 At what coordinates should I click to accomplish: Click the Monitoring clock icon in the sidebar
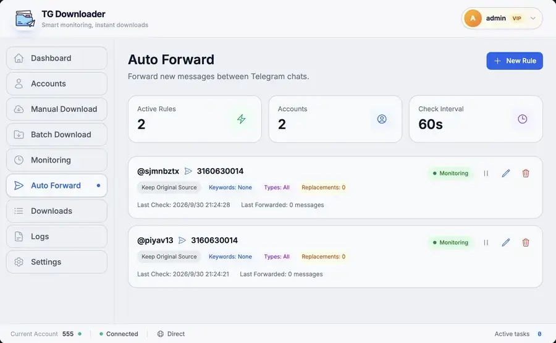[x=19, y=160]
